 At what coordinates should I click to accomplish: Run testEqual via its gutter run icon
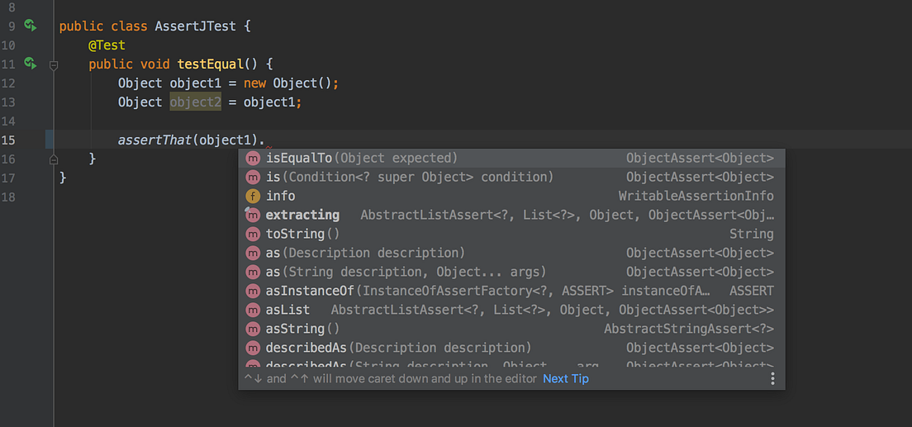click(31, 64)
